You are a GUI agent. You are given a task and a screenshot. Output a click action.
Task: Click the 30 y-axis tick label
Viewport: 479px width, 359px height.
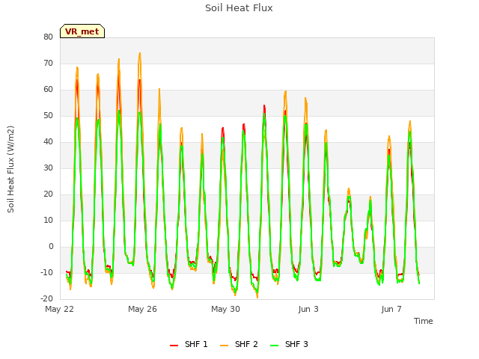point(48,168)
